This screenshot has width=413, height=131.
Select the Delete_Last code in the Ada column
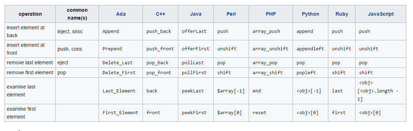coord(118,62)
